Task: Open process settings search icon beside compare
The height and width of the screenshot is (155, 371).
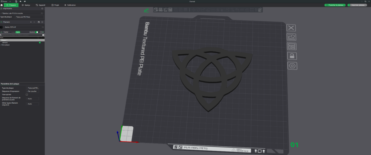Action: tap(43, 32)
